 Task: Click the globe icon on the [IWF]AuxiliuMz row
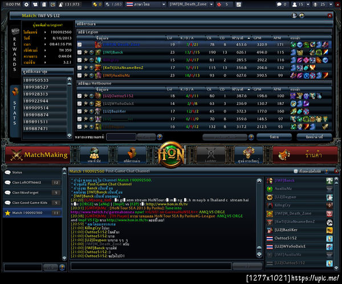coord(92,75)
